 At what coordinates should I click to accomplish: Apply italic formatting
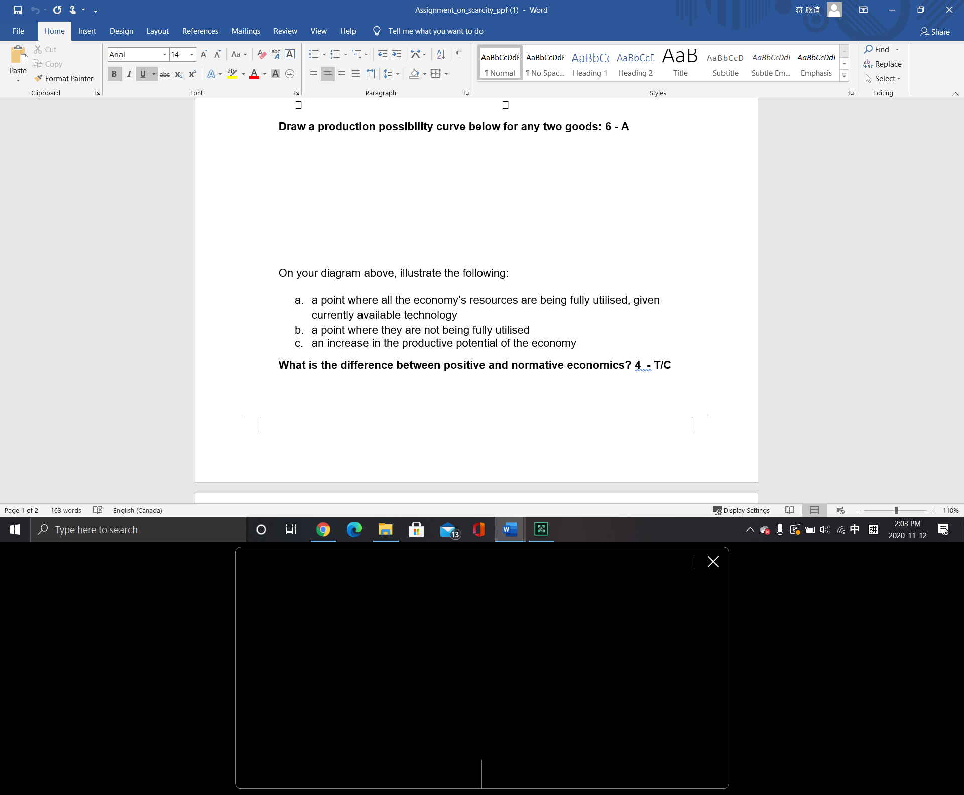129,74
